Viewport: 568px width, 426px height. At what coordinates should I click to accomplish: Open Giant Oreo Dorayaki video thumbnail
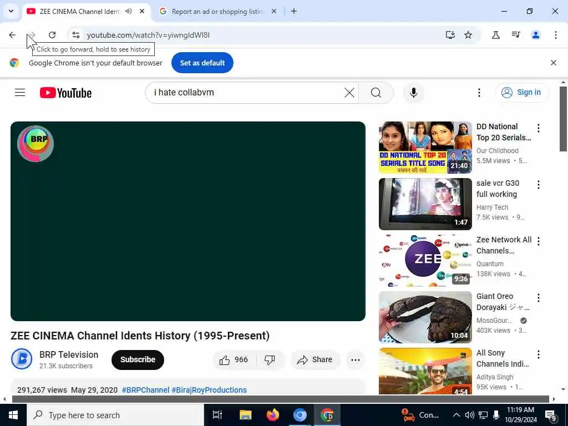tap(425, 317)
